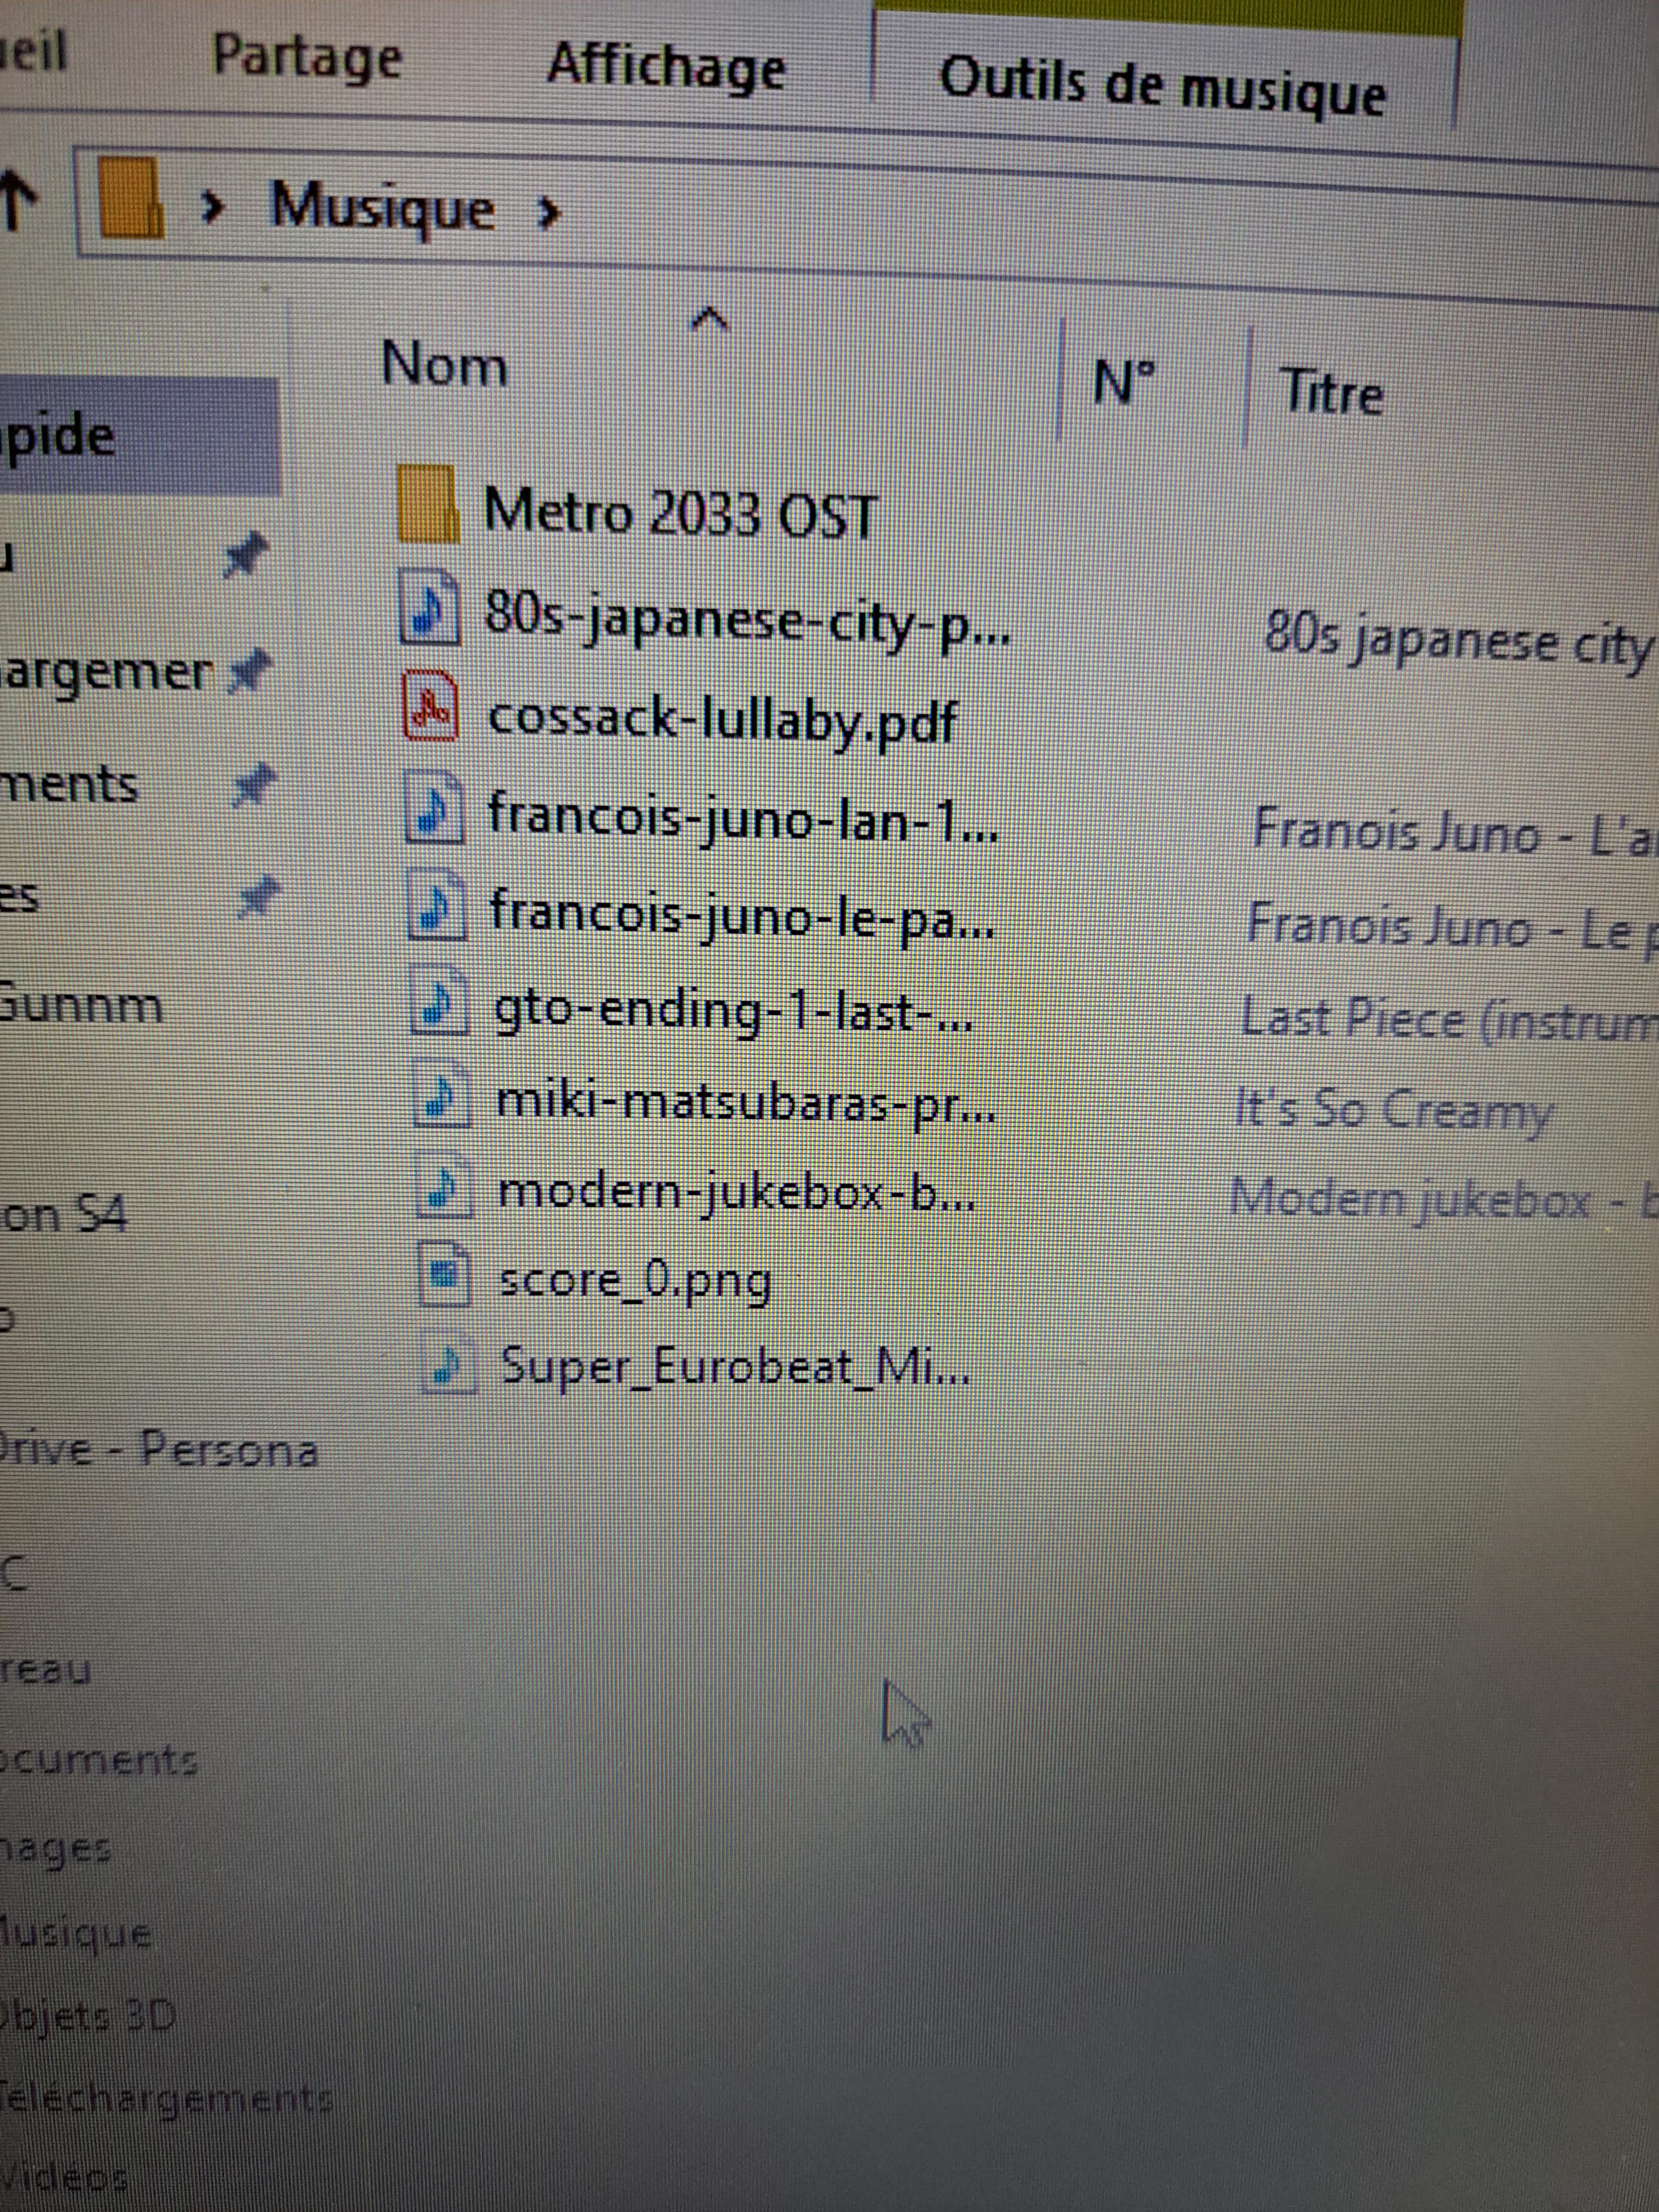Open Téléchargements under Ce PC in sidebar
This screenshot has width=1659, height=2212.
pos(166,2098)
